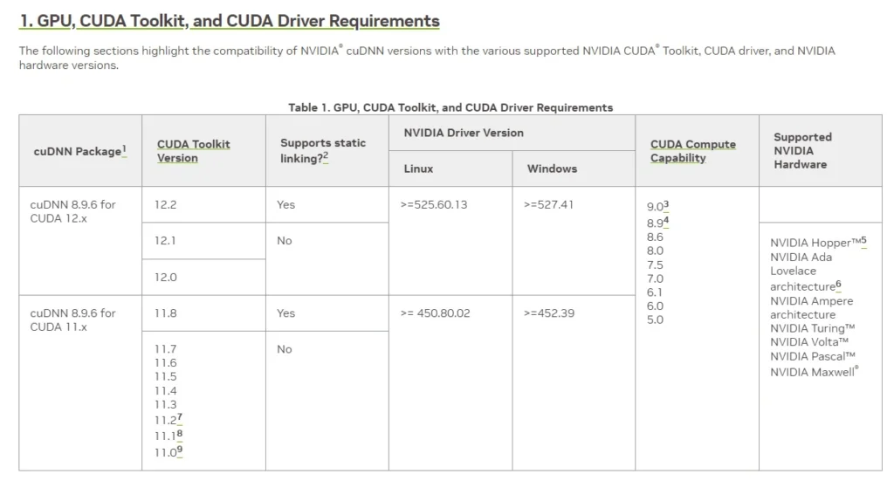Image resolution: width=894 pixels, height=481 pixels.
Task: Click footnote 9 next to CUDA 11.0
Action: (x=179, y=450)
